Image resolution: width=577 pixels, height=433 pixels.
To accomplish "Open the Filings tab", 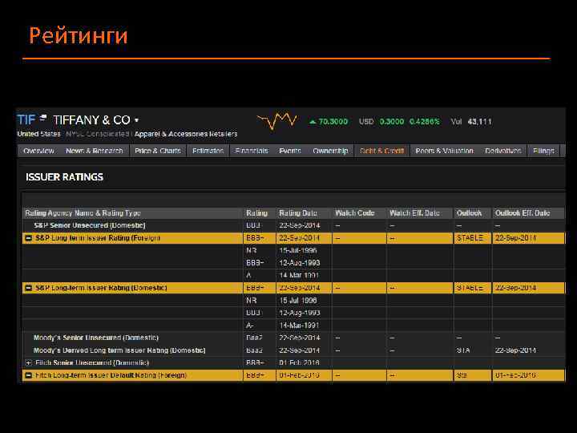I will pos(543,151).
